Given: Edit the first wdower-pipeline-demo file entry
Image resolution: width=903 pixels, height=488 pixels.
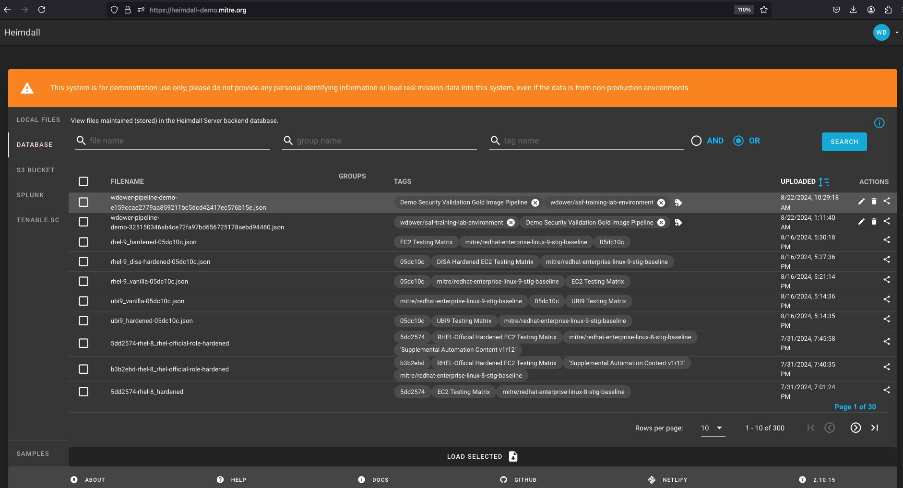Looking at the screenshot, I should [x=861, y=202].
